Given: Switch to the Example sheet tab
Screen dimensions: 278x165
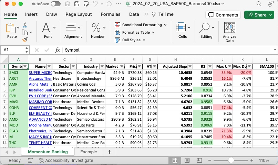Looking at the screenshot, I should coord(89,152).
